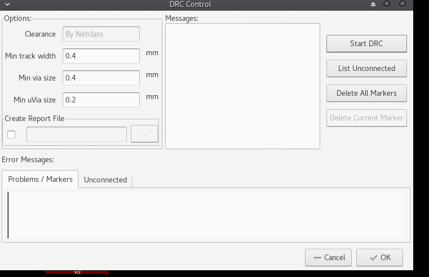Cancel the DRC Control dialog

tap(328, 257)
